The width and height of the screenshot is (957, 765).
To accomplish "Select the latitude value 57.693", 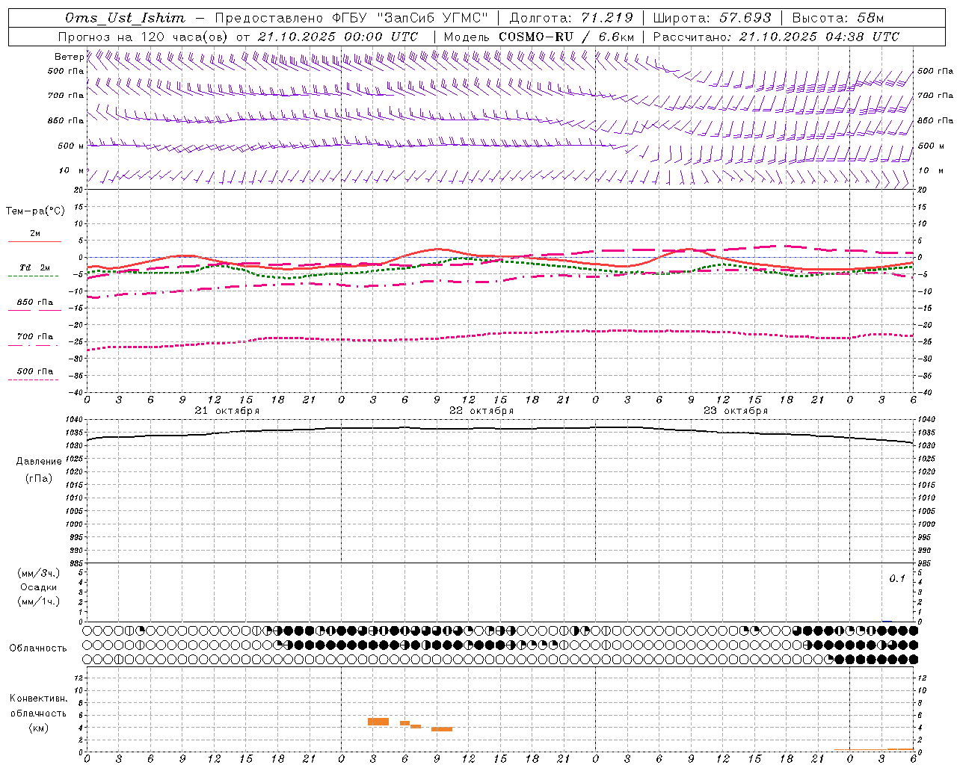I will point(745,18).
